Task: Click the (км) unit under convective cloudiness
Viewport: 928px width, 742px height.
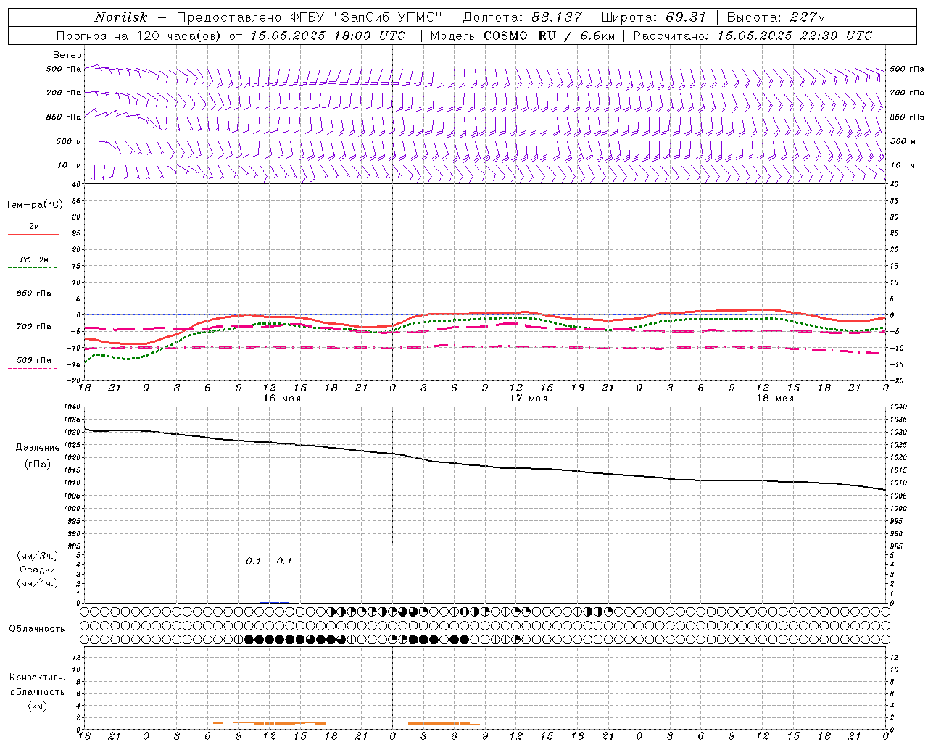Action: (37, 705)
